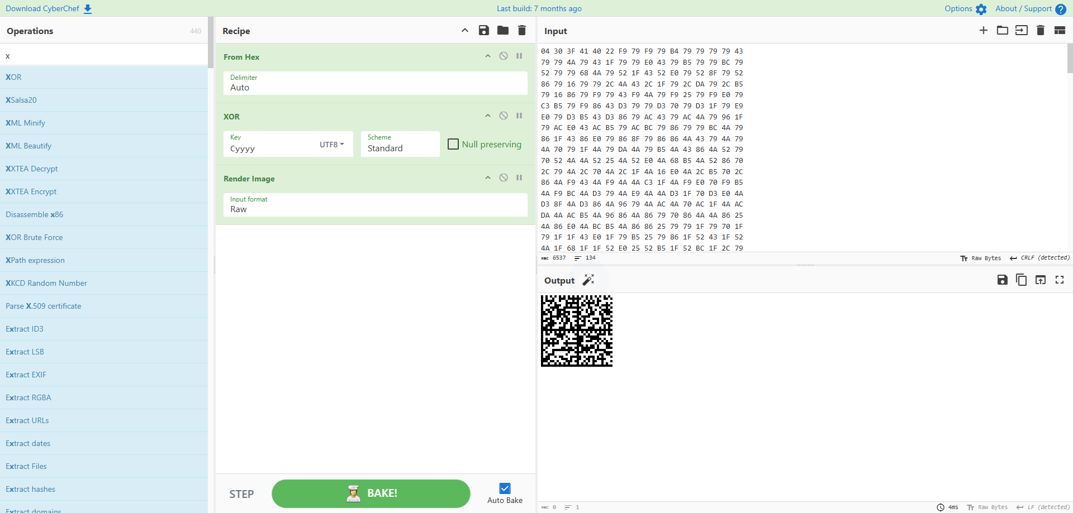Enable the Null preserving checkbox
Image resolution: width=1073 pixels, height=513 pixels.
pos(453,145)
